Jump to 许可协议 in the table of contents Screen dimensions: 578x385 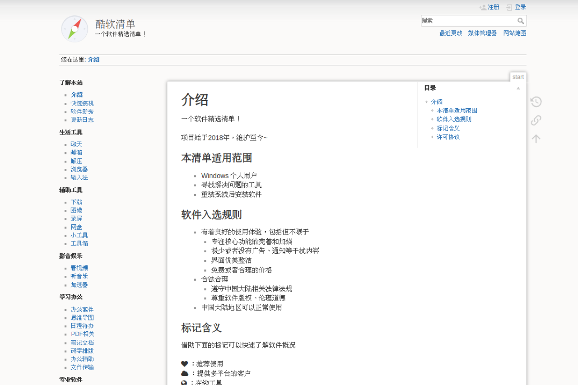click(x=448, y=137)
